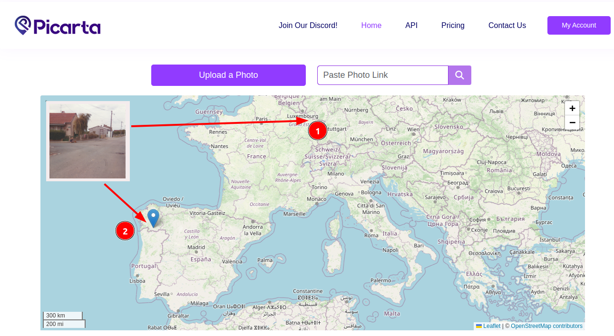Open OpenStreetMap contributors link
This screenshot has height=336, width=614.
tap(546, 326)
